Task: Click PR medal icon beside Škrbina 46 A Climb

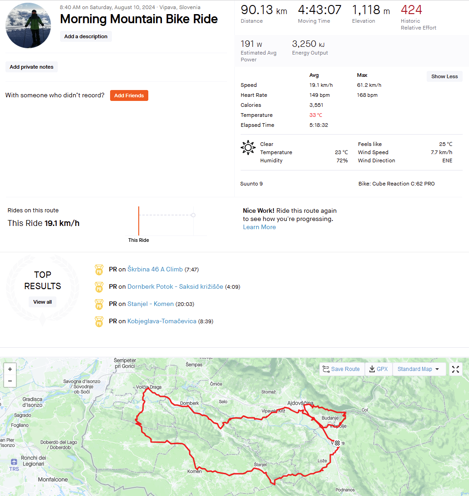Action: pyautogui.click(x=99, y=270)
